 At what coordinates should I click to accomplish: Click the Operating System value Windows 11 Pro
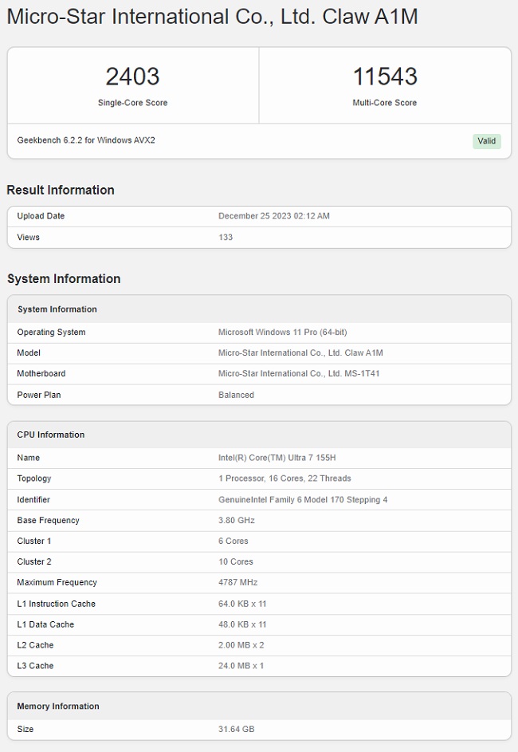(282, 333)
